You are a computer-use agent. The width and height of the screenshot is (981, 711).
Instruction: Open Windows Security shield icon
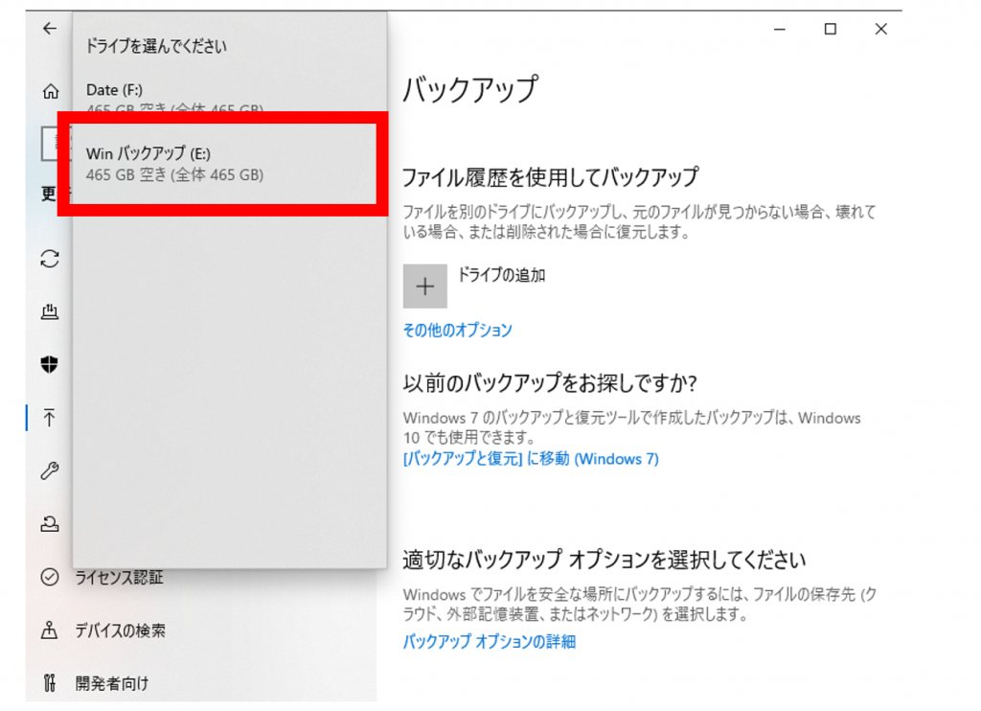point(50,364)
